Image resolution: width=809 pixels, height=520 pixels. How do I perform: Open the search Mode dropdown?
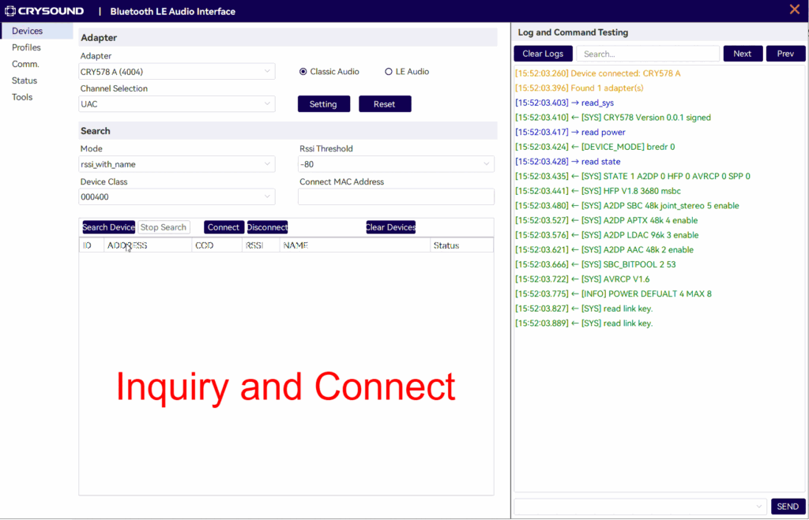(177, 164)
